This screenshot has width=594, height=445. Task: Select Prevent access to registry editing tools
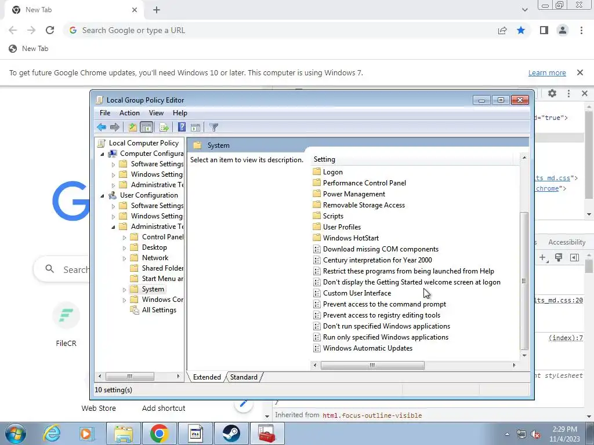[382, 315]
